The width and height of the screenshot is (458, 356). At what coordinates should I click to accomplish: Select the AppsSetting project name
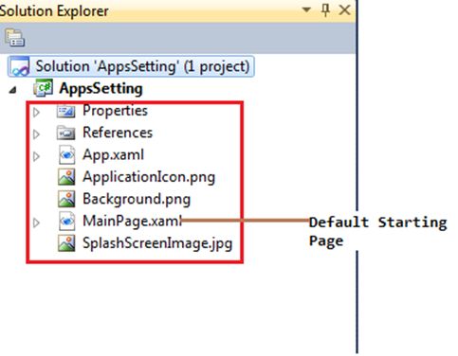coord(101,88)
